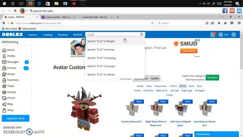Viewport: 243px width, 137px height.
Task: Open the Roblox notifications feed icon
Action: pyautogui.click(x=213, y=35)
